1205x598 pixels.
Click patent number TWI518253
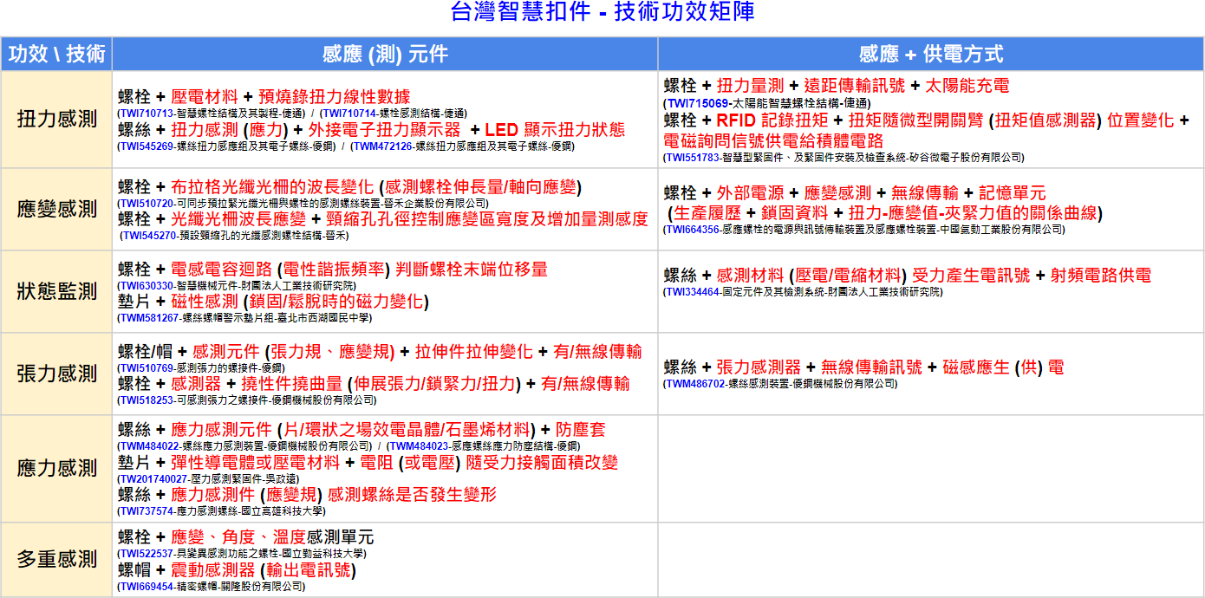(147, 400)
